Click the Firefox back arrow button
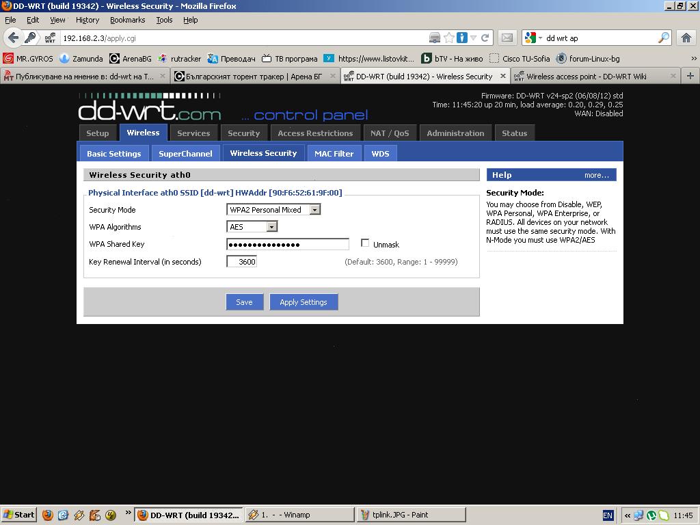Image resolution: width=700 pixels, height=525 pixels. [13, 38]
